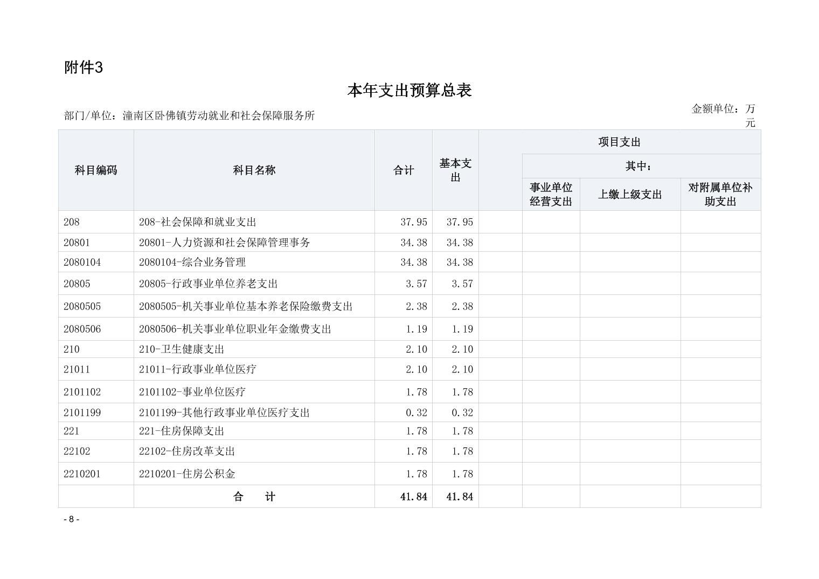The image size is (819, 579).
Task: Click the 事业单位经营支出 header
Action: (551, 194)
